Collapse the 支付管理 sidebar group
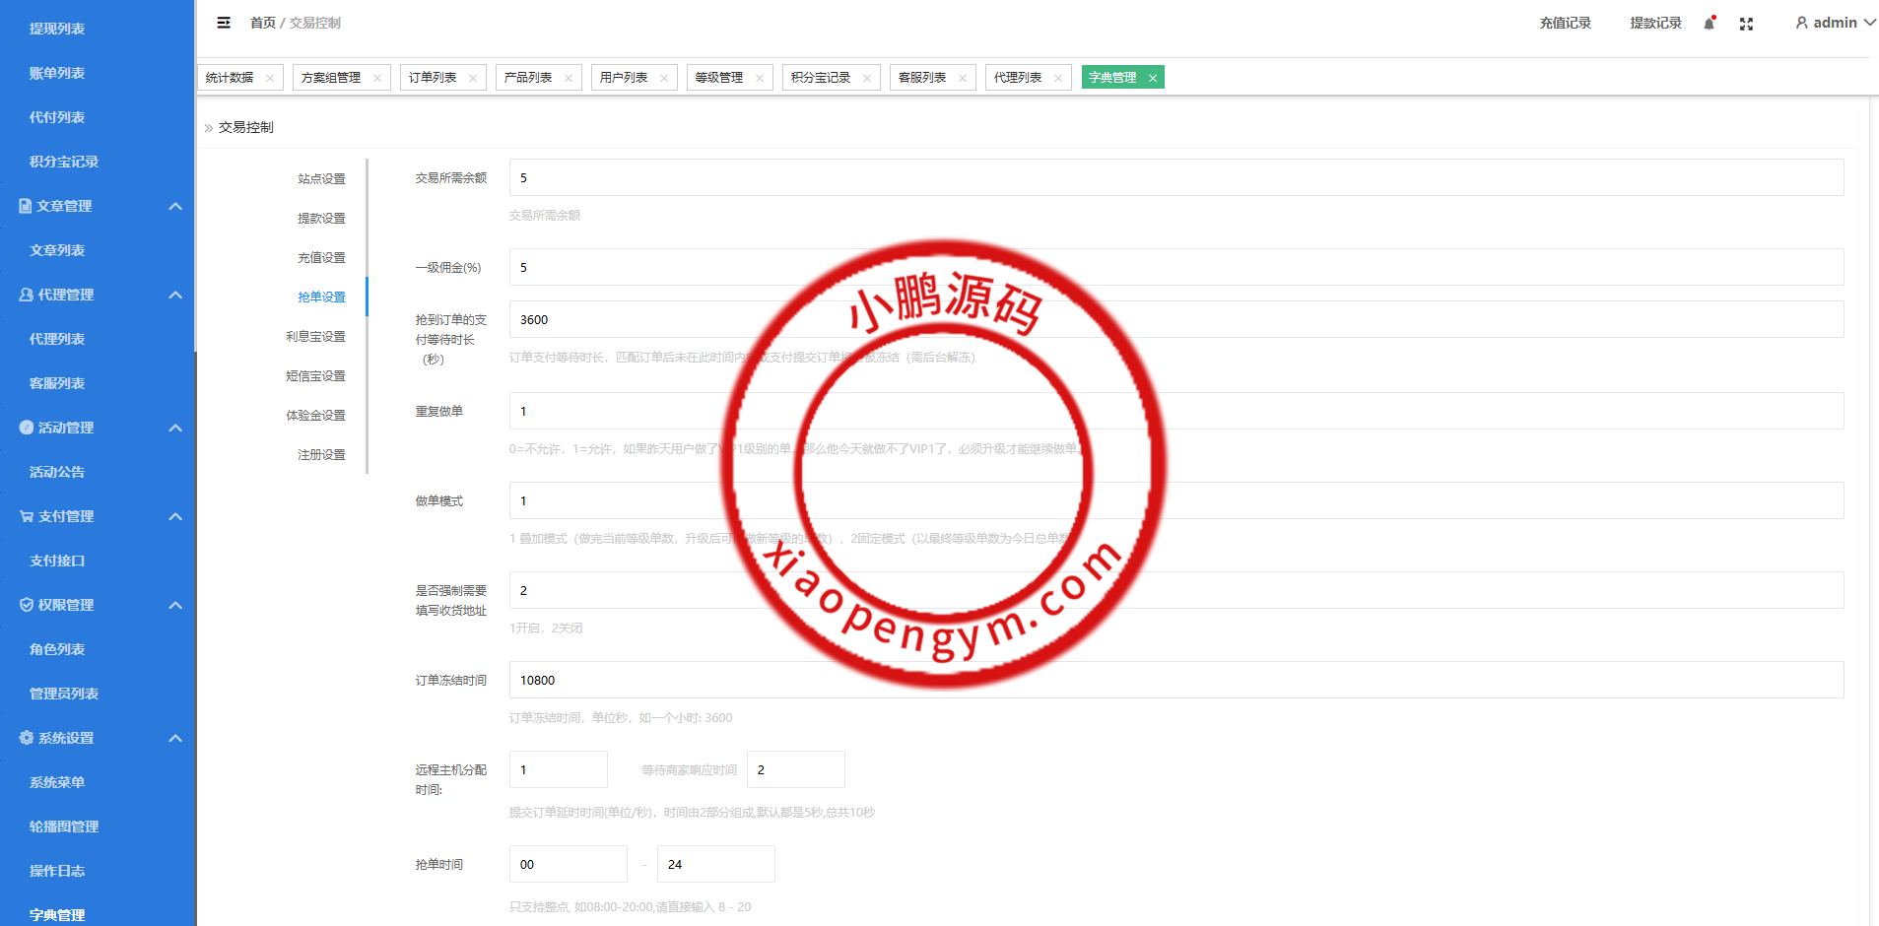1879x926 pixels. tap(175, 516)
